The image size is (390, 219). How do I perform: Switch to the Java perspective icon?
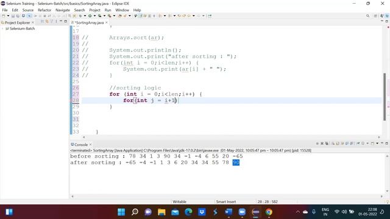pos(382,16)
